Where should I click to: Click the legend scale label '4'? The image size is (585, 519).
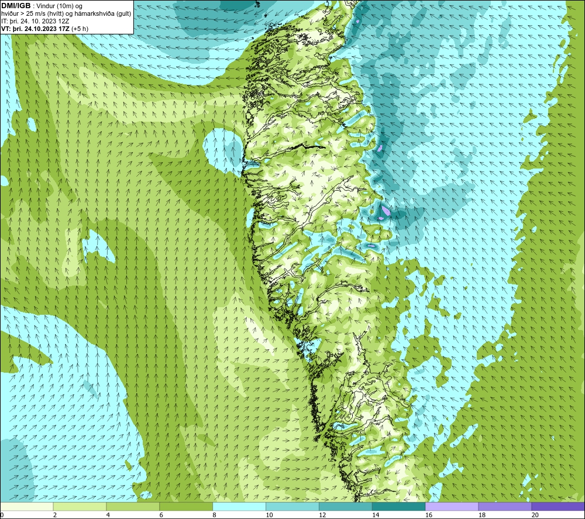pos(108,515)
